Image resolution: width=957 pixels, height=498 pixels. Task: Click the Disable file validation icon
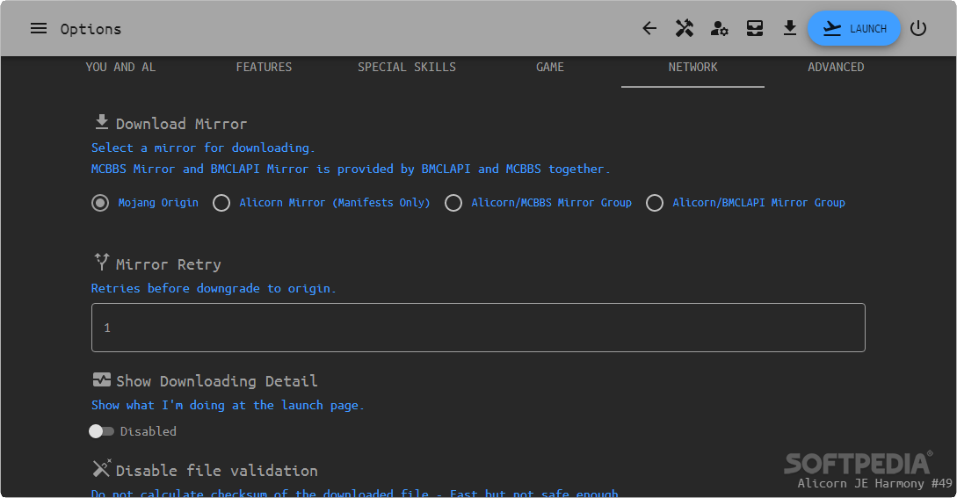click(x=102, y=467)
